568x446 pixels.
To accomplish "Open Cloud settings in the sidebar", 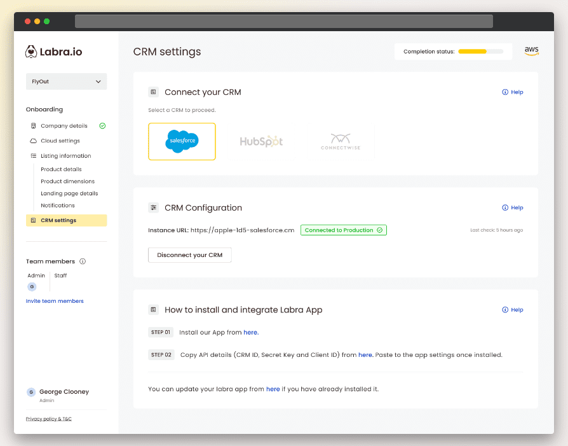I will [x=60, y=141].
